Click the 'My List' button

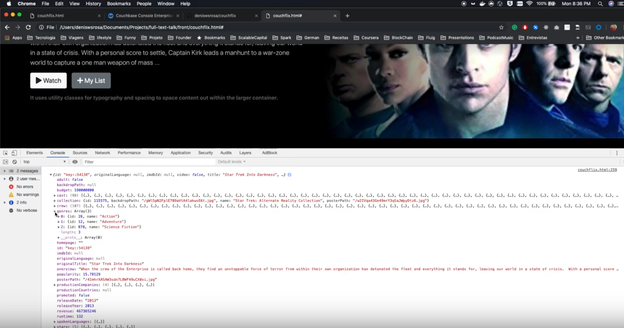91,81
